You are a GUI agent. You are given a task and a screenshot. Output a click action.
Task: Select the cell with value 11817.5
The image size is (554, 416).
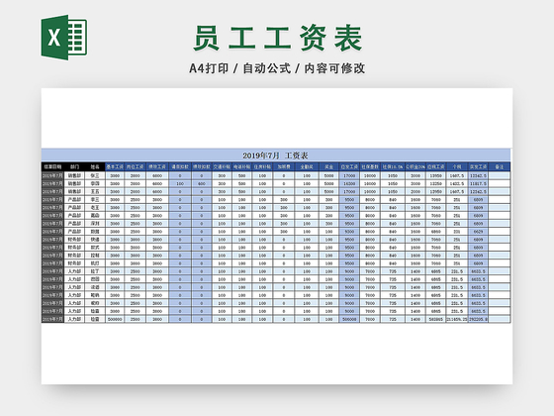click(x=478, y=183)
